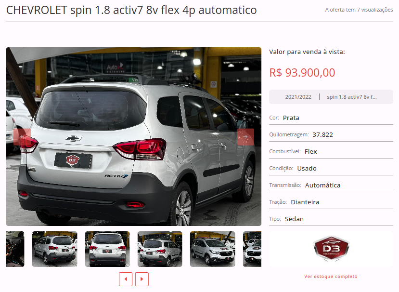Select the straight rear view thumbnail

click(x=107, y=249)
